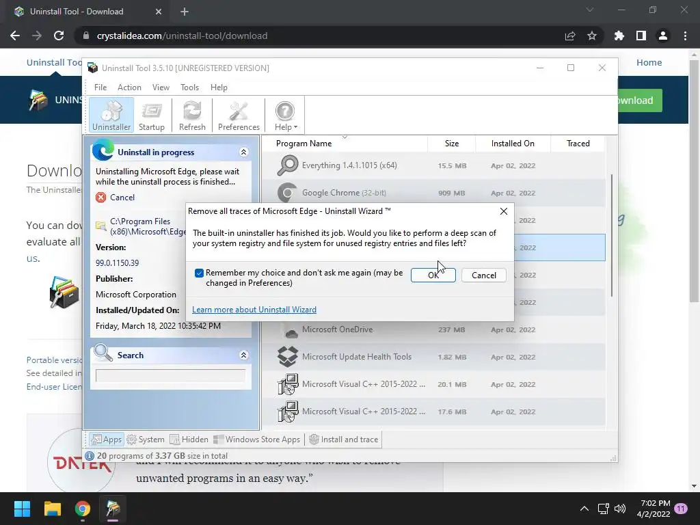Viewport: 700px width, 525px height.
Task: Click the Edge install folder icon
Action: [x=101, y=226]
